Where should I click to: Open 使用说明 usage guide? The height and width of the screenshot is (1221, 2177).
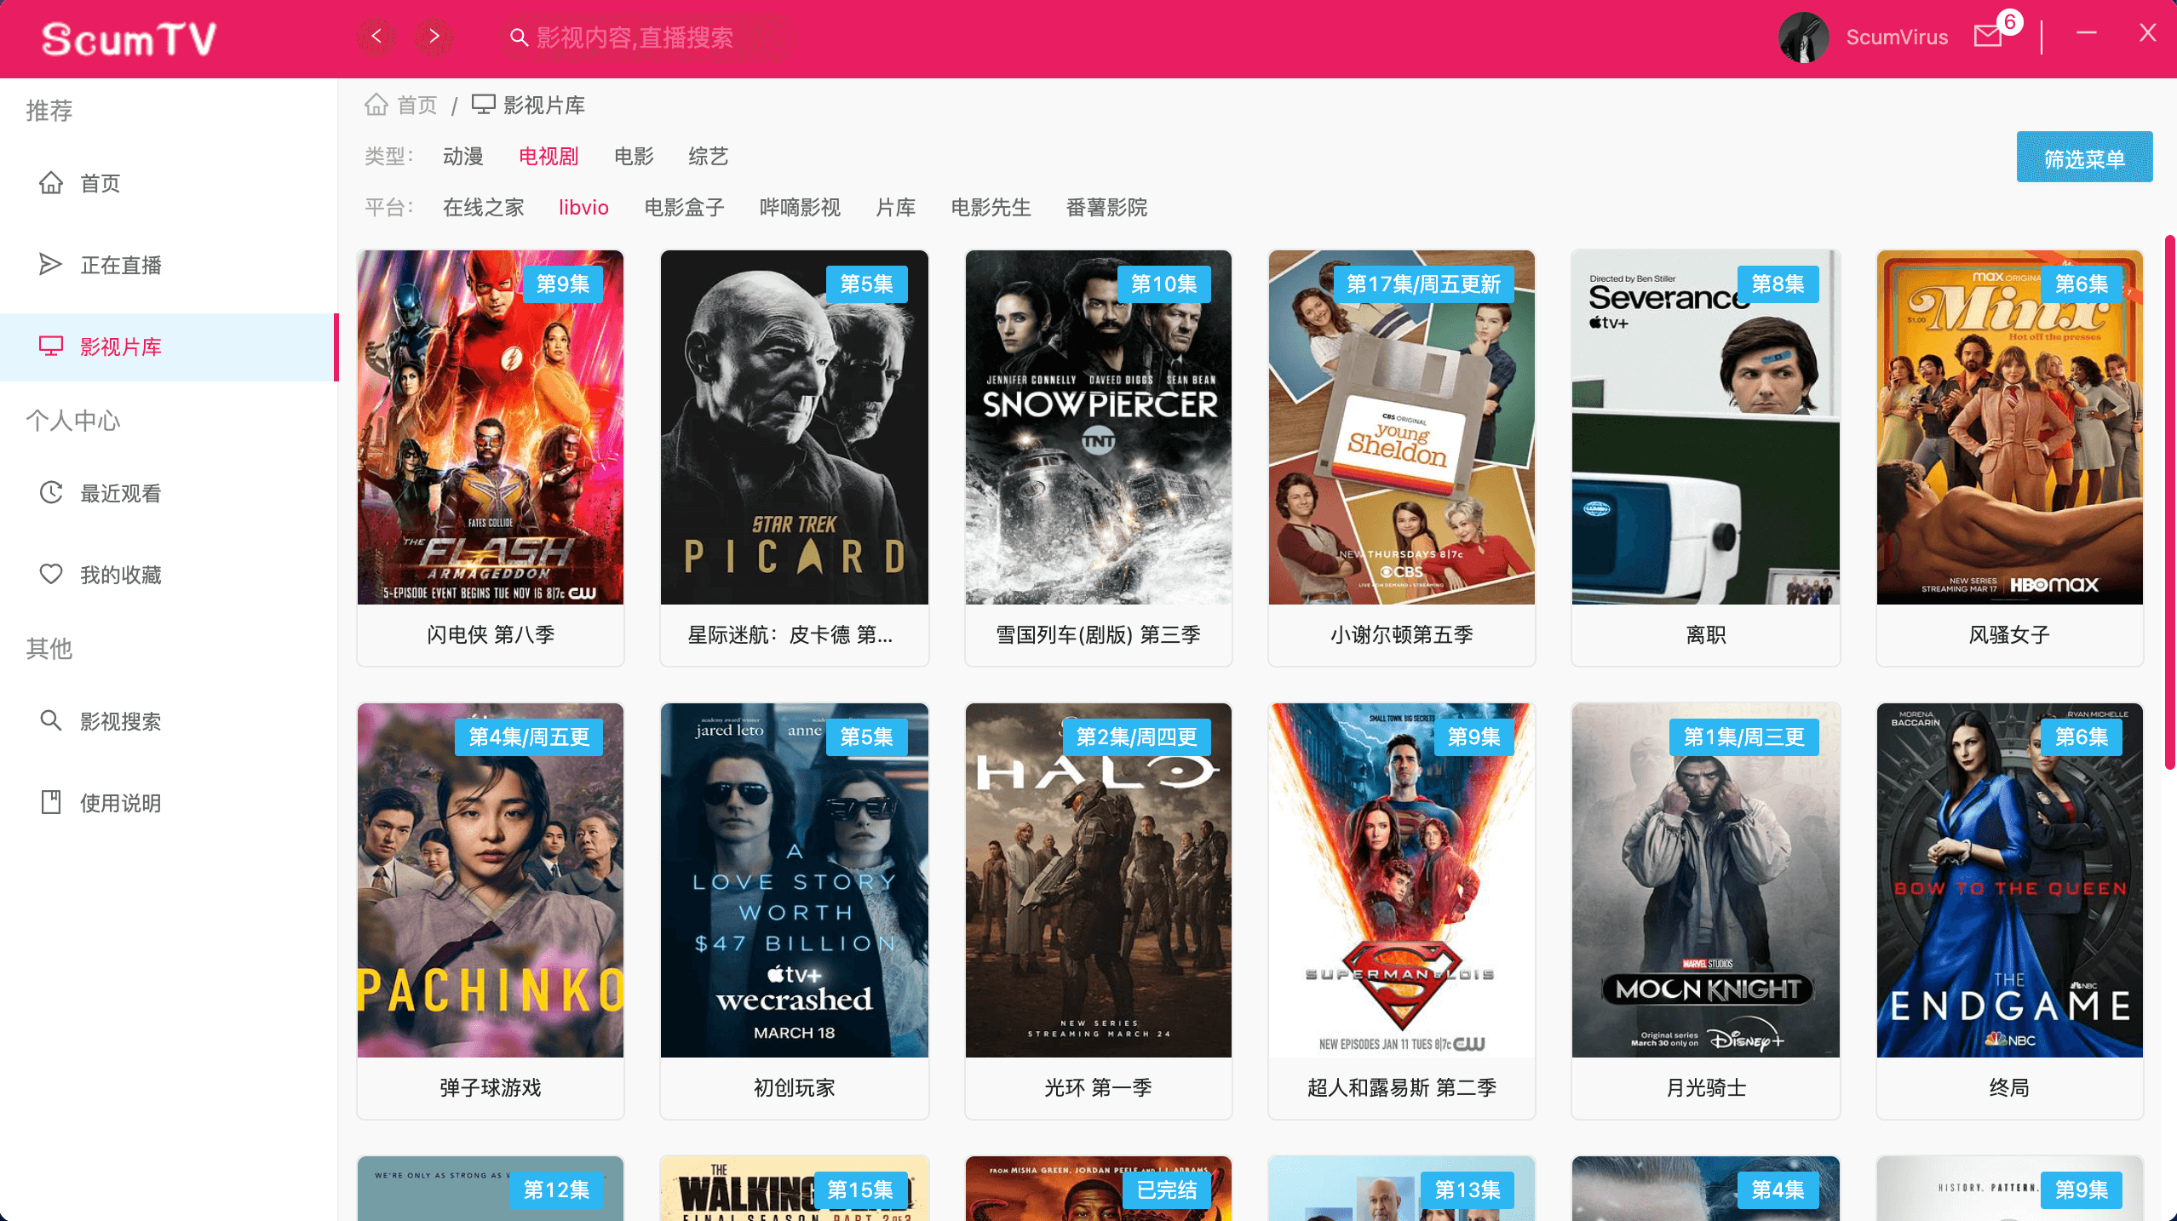click(120, 803)
